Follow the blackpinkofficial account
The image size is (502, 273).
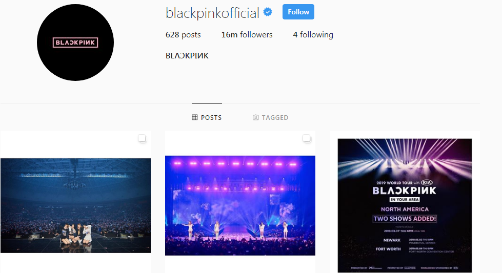pos(298,12)
